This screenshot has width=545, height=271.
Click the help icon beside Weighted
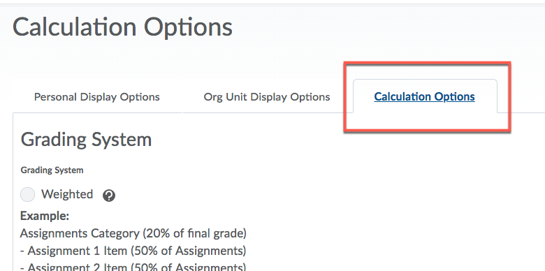(x=109, y=196)
